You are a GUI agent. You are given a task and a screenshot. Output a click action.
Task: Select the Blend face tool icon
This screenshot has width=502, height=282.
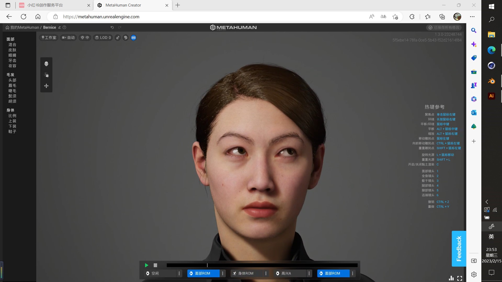[46, 64]
